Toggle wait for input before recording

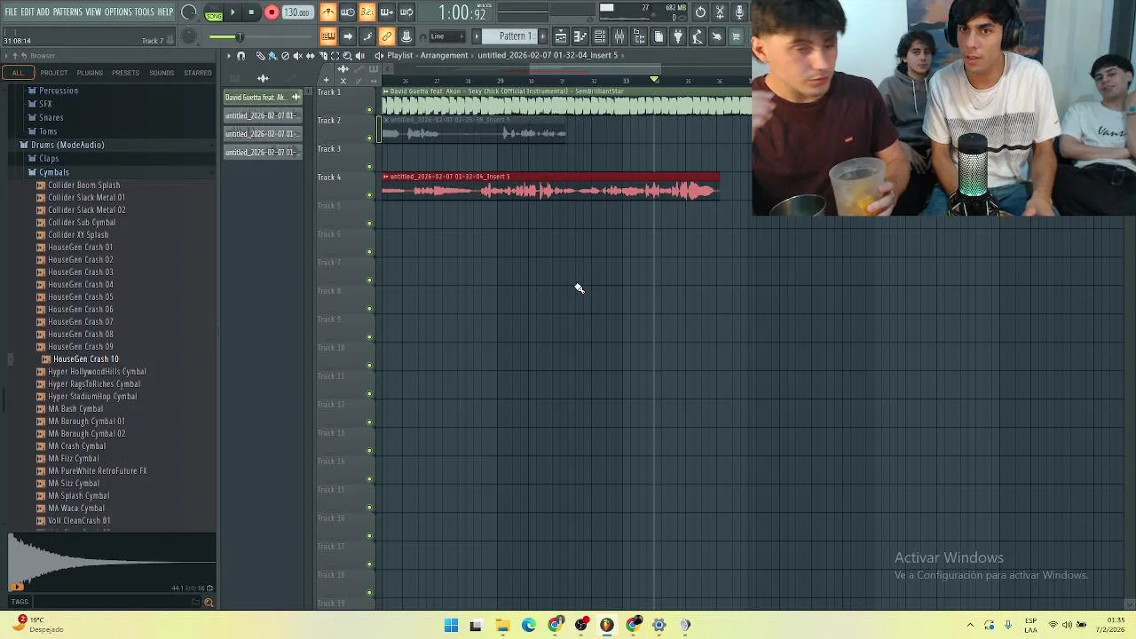(348, 12)
